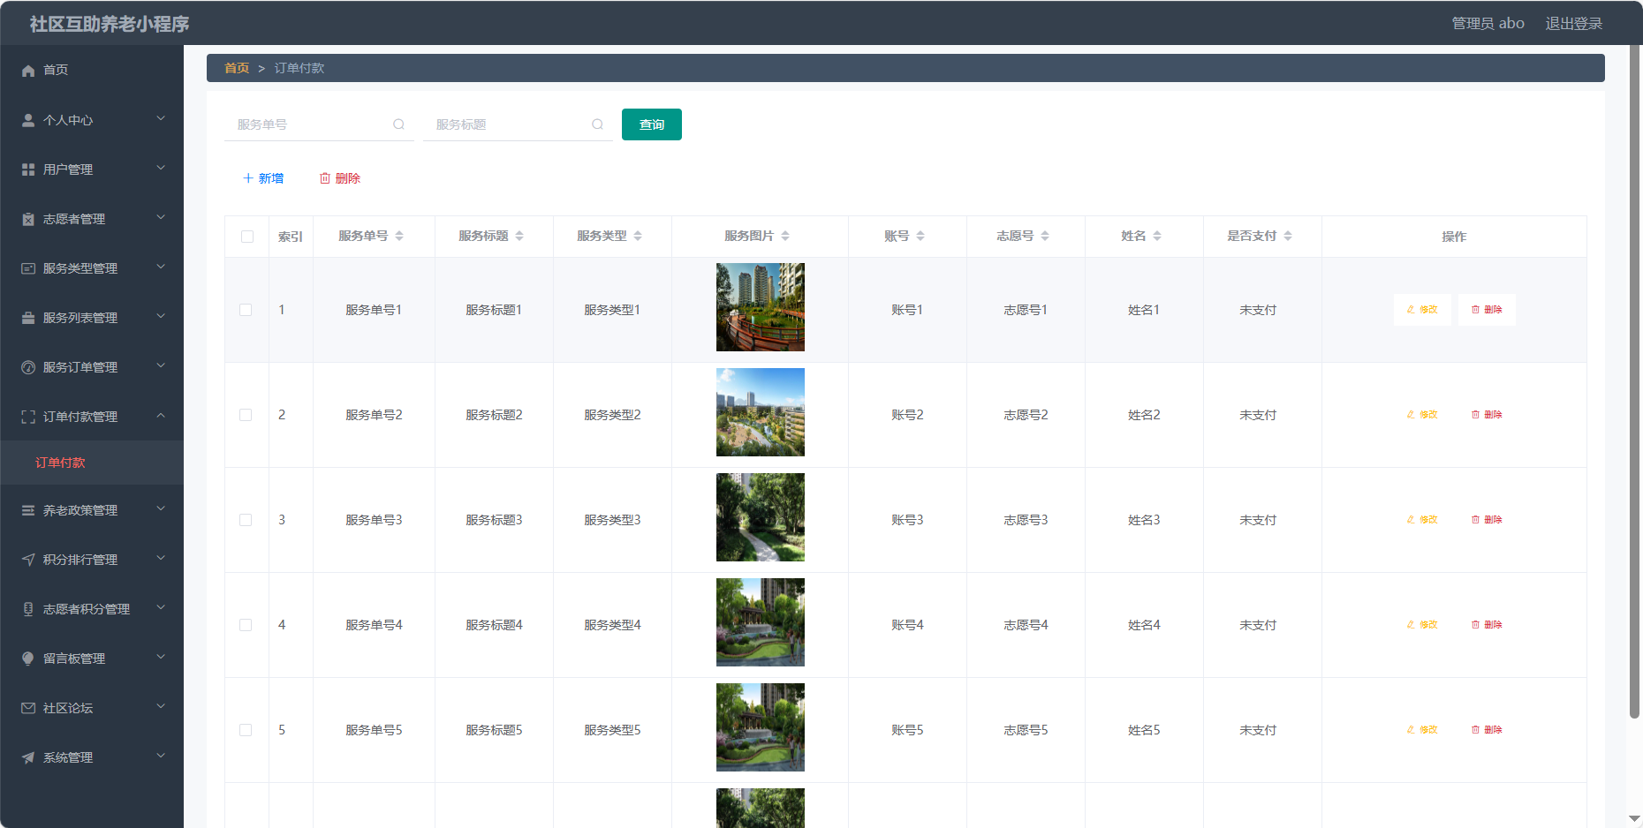Open the 积分排行管理 menu
Image resolution: width=1643 pixels, height=828 pixels.
[x=92, y=560]
